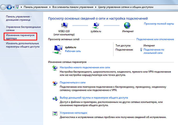178x125 pixels.
Task: Click Просмотр активных сетей heading
Action: [64, 39]
